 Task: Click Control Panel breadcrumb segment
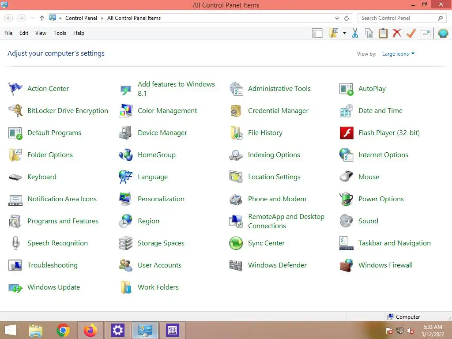tap(81, 18)
